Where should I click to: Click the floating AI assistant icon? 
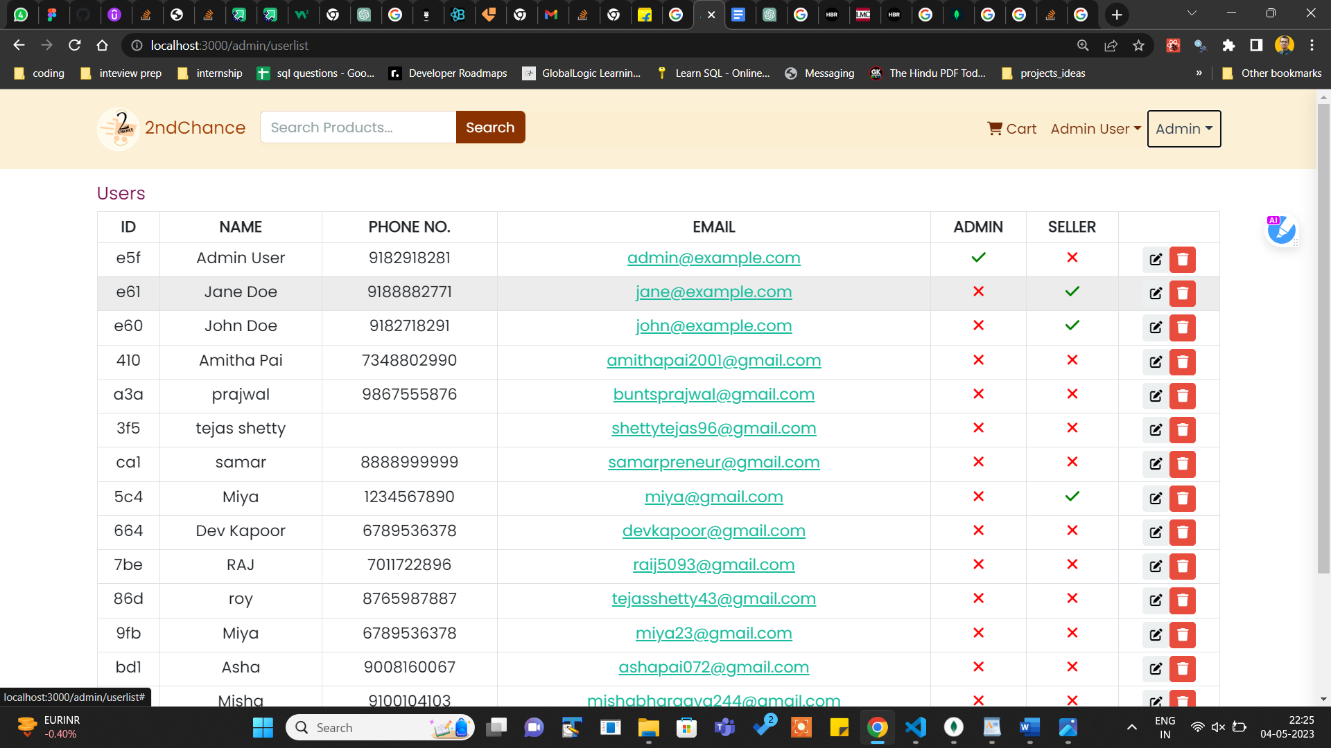(1281, 231)
